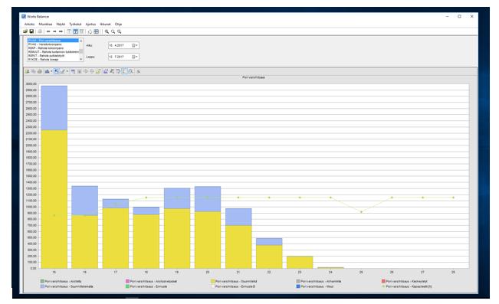Save using the floppy disk icon

(x=31, y=31)
